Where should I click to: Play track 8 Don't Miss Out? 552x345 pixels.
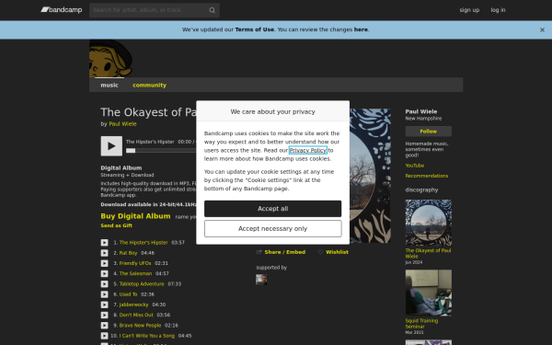coord(105,315)
